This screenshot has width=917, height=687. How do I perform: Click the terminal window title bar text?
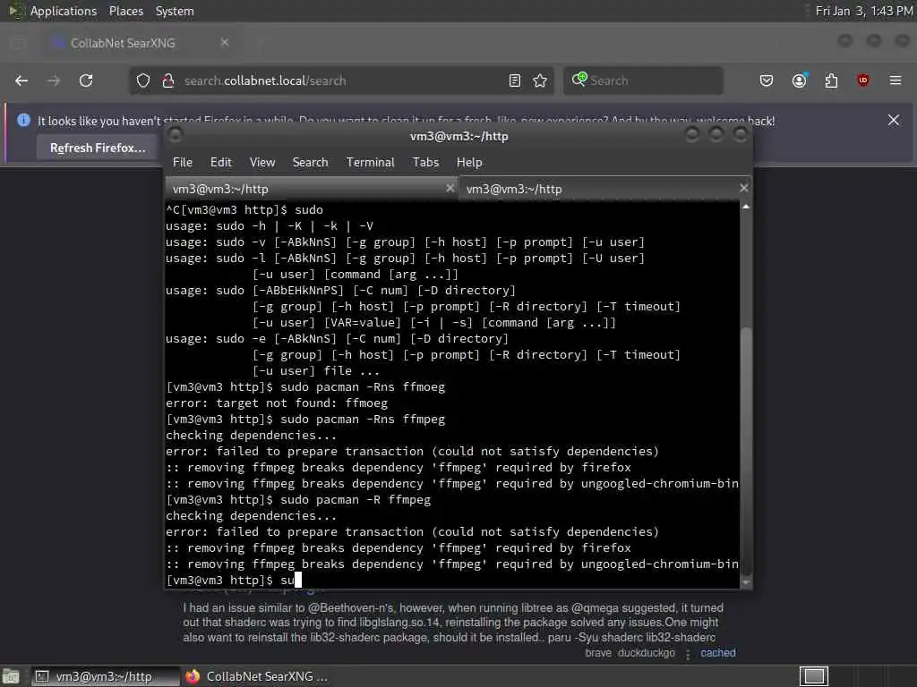tap(459, 136)
